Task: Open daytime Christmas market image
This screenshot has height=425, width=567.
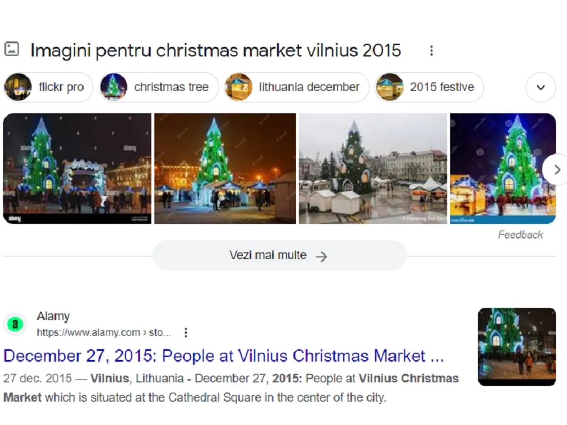Action: coord(373,169)
